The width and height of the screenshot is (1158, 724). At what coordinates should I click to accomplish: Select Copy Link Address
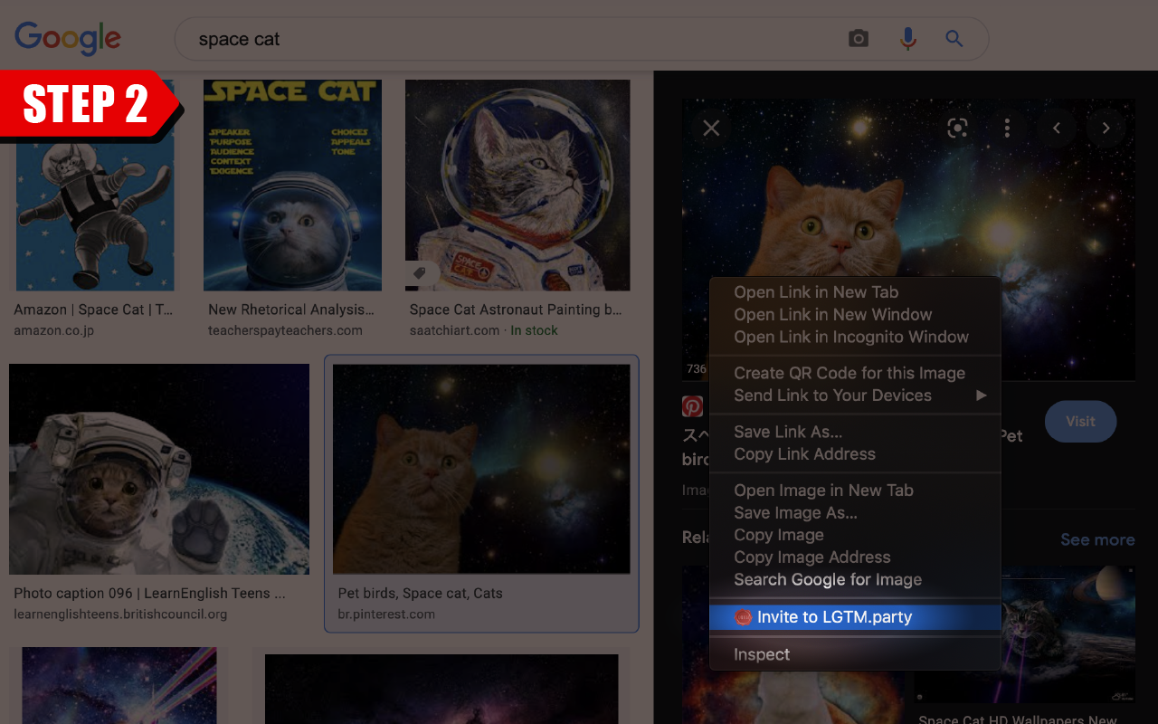tap(855, 454)
